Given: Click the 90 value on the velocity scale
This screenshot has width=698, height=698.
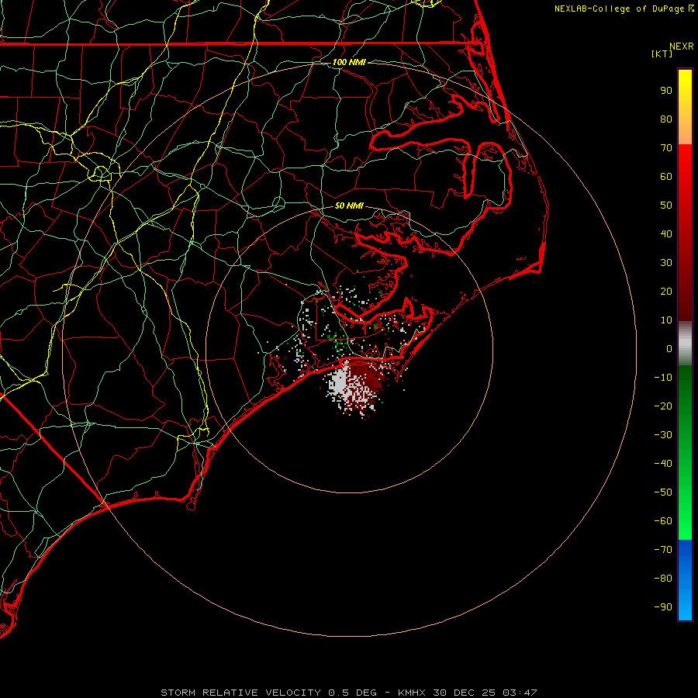Looking at the screenshot, I should [x=666, y=91].
